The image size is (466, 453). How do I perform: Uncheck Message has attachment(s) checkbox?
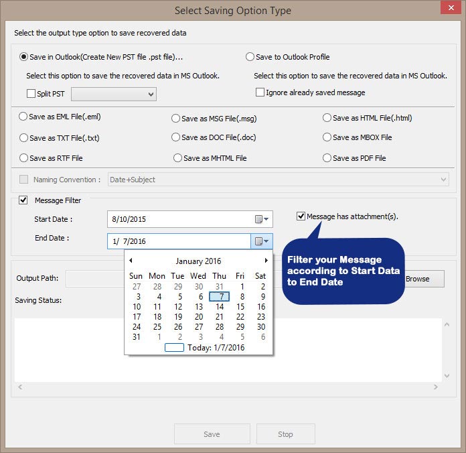(x=301, y=216)
